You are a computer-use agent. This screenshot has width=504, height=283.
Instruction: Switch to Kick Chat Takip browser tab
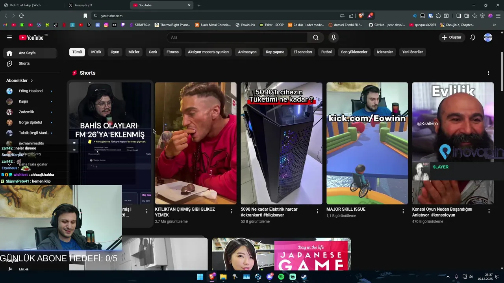point(31,5)
